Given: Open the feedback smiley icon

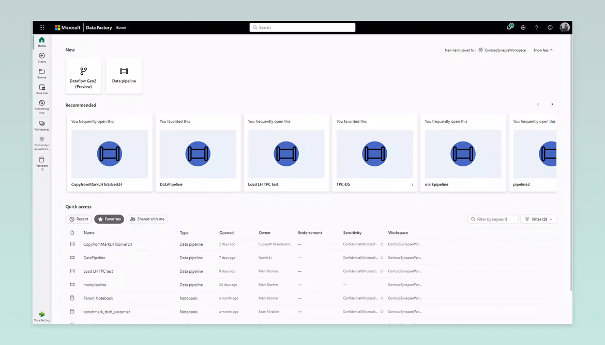Looking at the screenshot, I should 550,27.
